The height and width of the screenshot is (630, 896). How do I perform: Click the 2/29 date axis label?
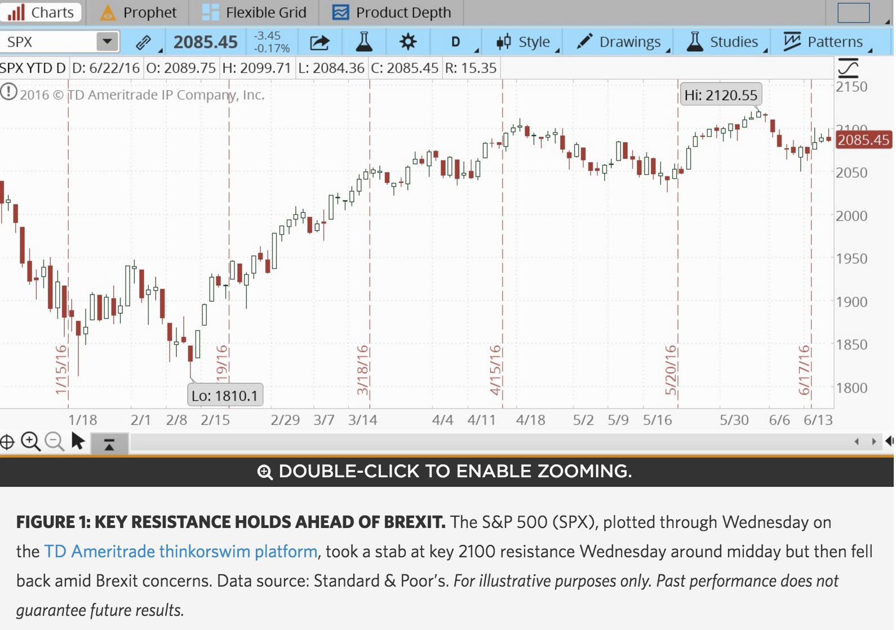tap(285, 420)
